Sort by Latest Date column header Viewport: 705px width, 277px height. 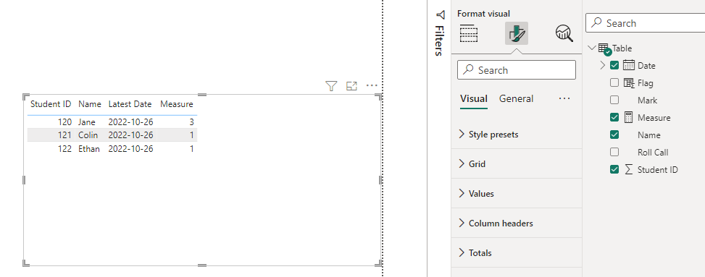pos(130,104)
